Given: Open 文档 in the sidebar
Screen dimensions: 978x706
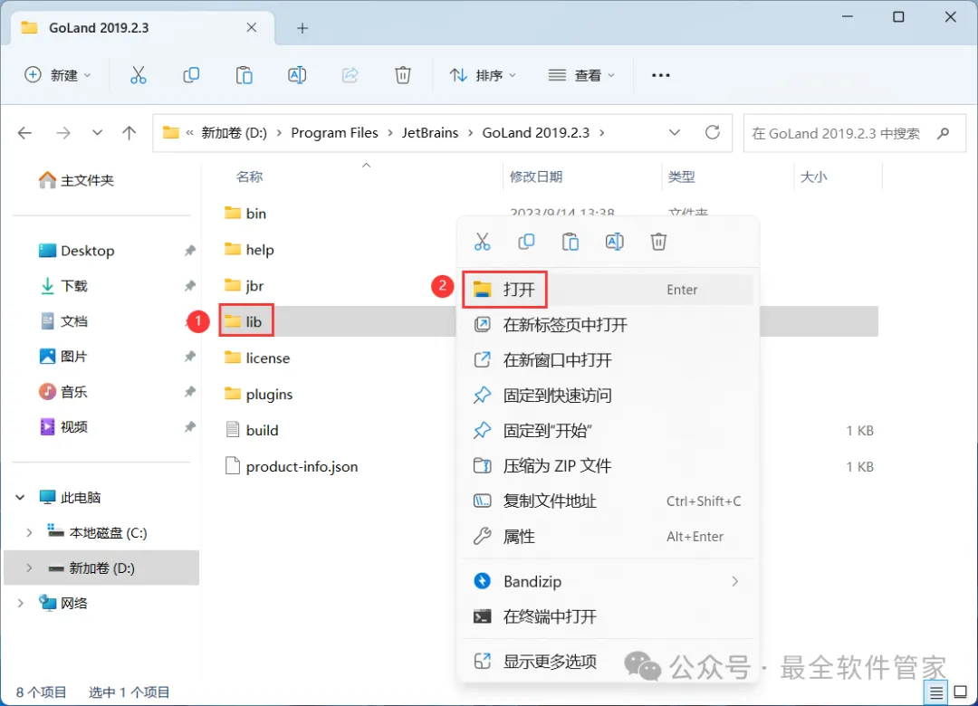Looking at the screenshot, I should point(63,321).
